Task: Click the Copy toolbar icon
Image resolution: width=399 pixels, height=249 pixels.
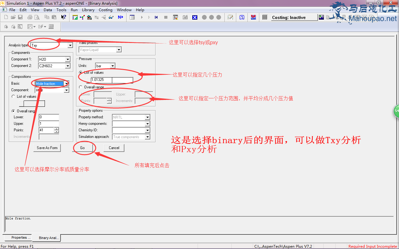Action: 47,17
